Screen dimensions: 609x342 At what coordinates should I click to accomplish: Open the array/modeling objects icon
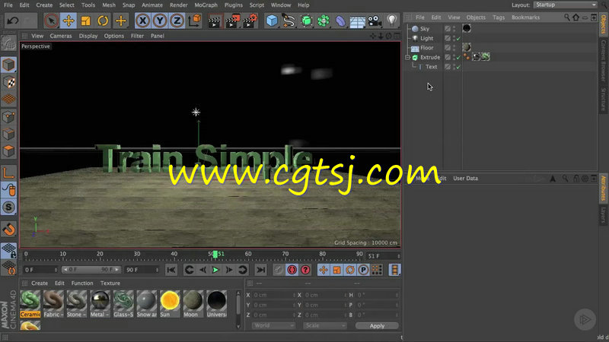[x=323, y=21]
